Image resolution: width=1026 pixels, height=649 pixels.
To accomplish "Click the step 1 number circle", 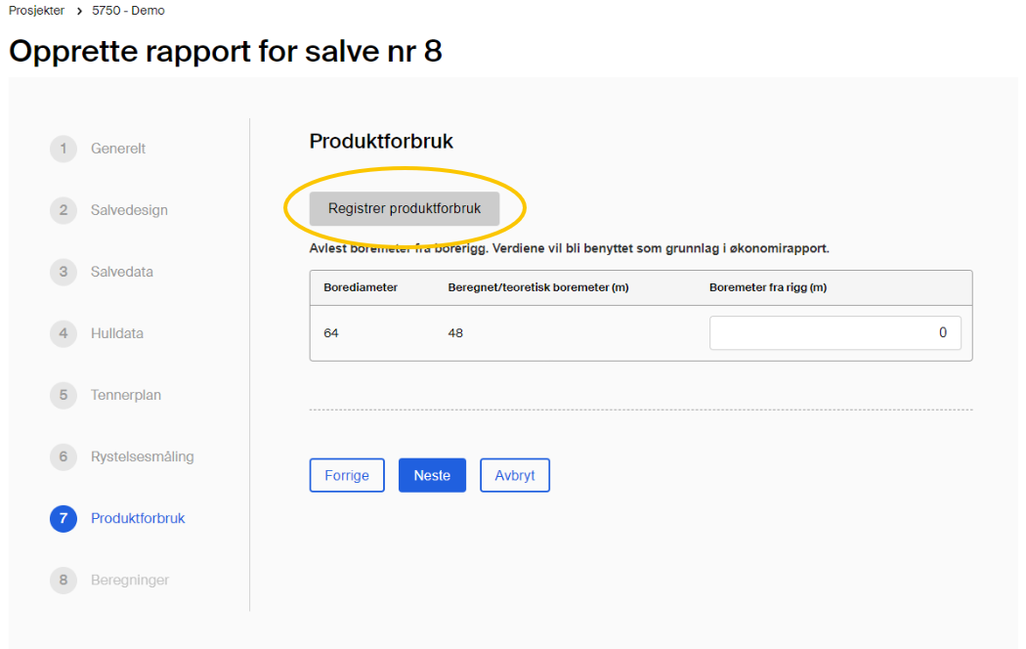I will 63,149.
